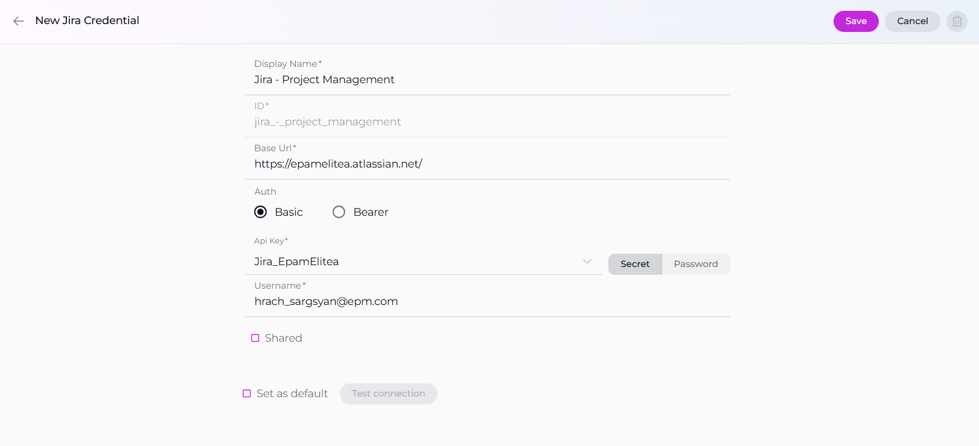Enable the Shared checkbox
979x446 pixels.
255,338
